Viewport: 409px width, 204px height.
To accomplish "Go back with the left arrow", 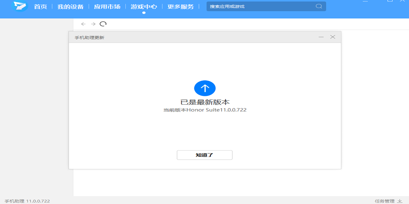I will (x=83, y=24).
